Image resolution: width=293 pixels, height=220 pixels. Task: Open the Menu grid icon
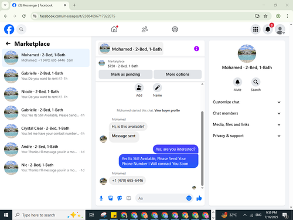(x=255, y=29)
